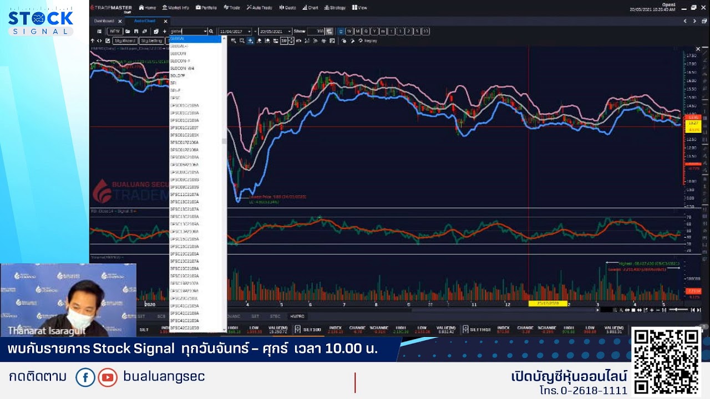Select the Yearly (Y) timeframe
The height and width of the screenshot is (399, 710).
pos(374,32)
